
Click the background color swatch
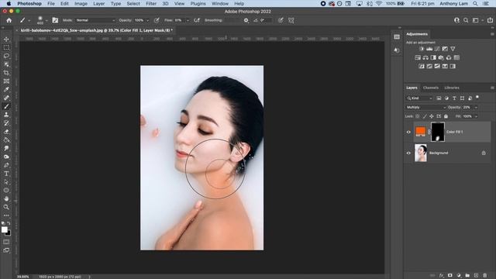tap(9, 234)
